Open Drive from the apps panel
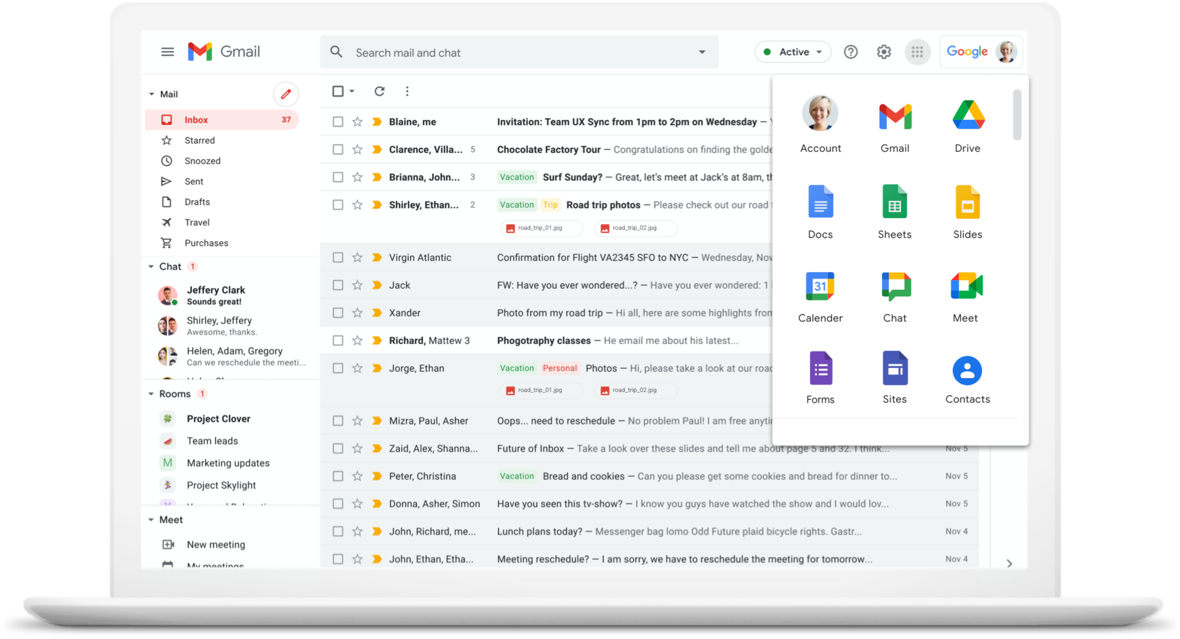Screen dimensions: 1180x639 (x=968, y=126)
